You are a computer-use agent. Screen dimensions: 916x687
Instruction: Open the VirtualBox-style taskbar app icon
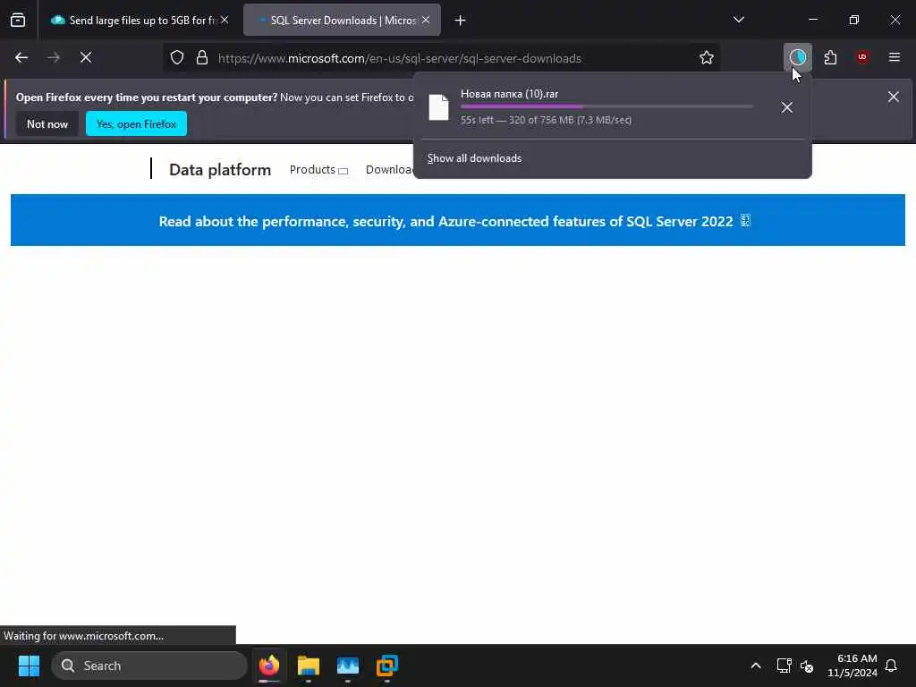point(386,666)
